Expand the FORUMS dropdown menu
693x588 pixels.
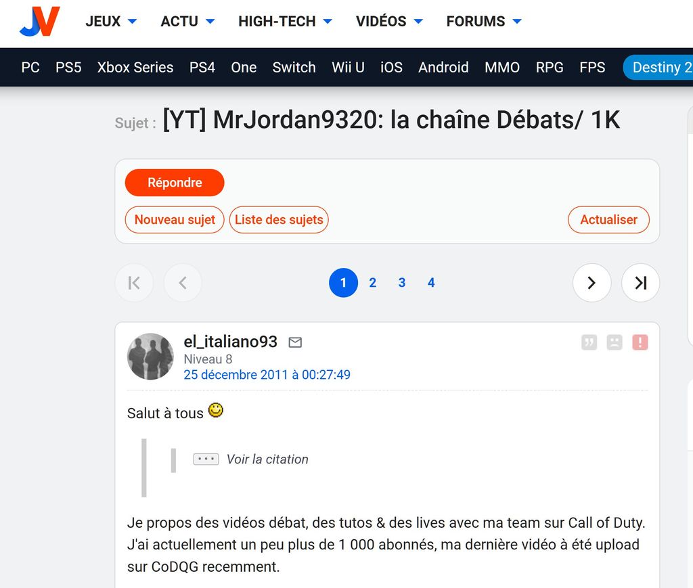click(x=484, y=21)
